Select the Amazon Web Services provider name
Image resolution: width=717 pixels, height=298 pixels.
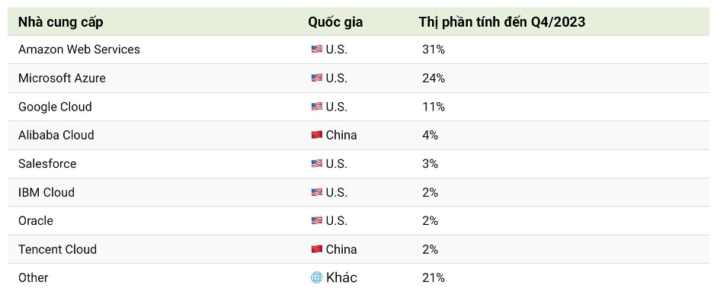point(79,50)
